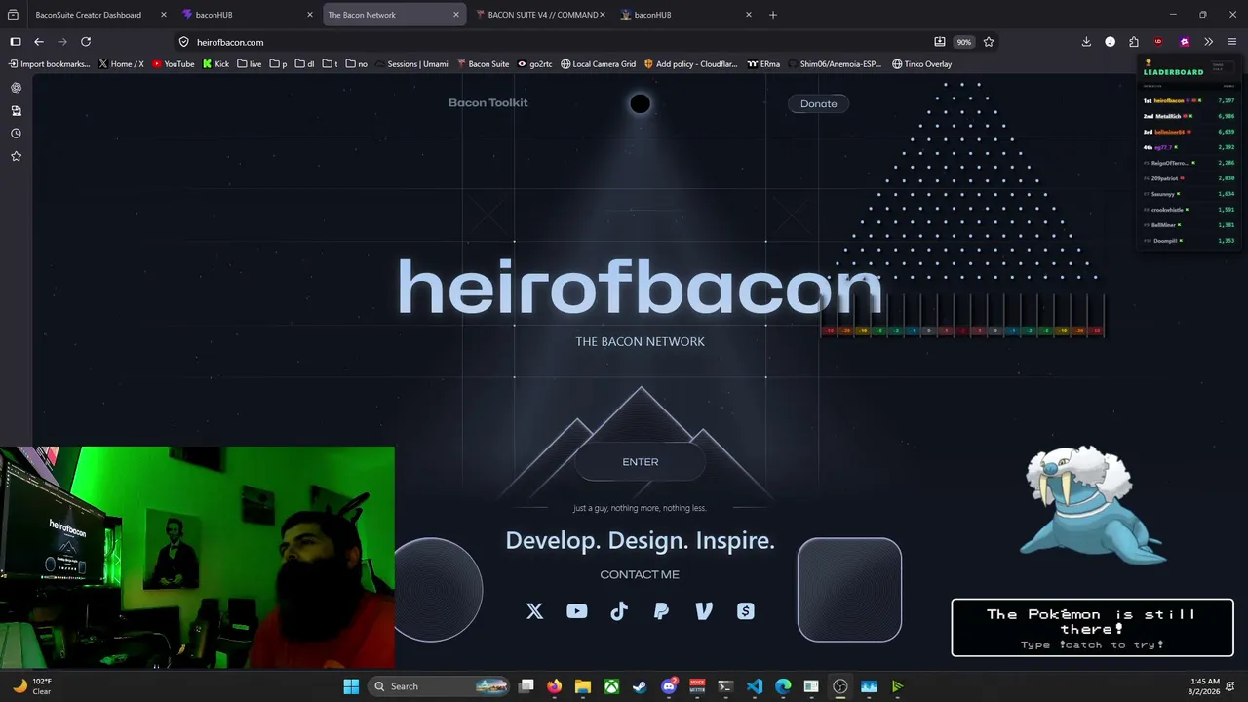Select The Bacon Network tab
Viewport: 1248px width, 702px height.
point(393,15)
